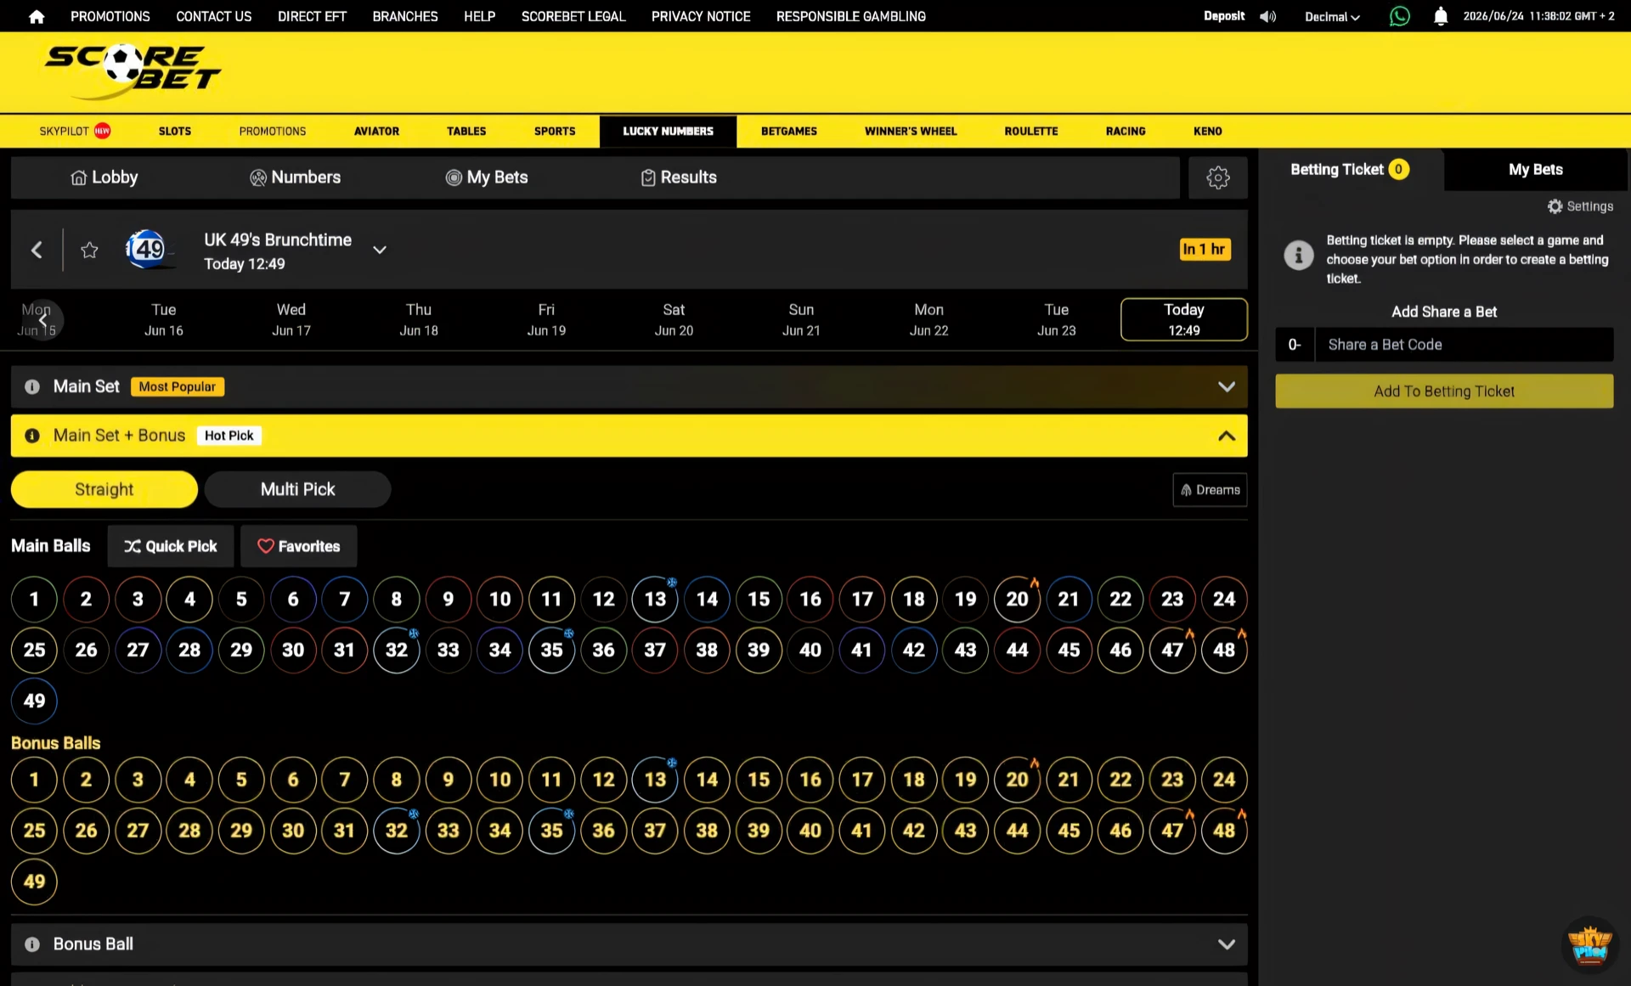The height and width of the screenshot is (986, 1631).
Task: Open CONTACT US link
Action: click(213, 16)
